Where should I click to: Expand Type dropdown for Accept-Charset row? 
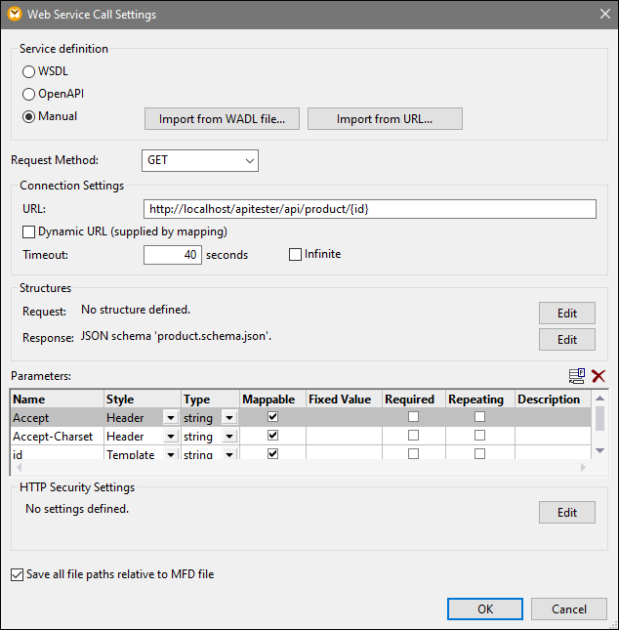point(229,437)
